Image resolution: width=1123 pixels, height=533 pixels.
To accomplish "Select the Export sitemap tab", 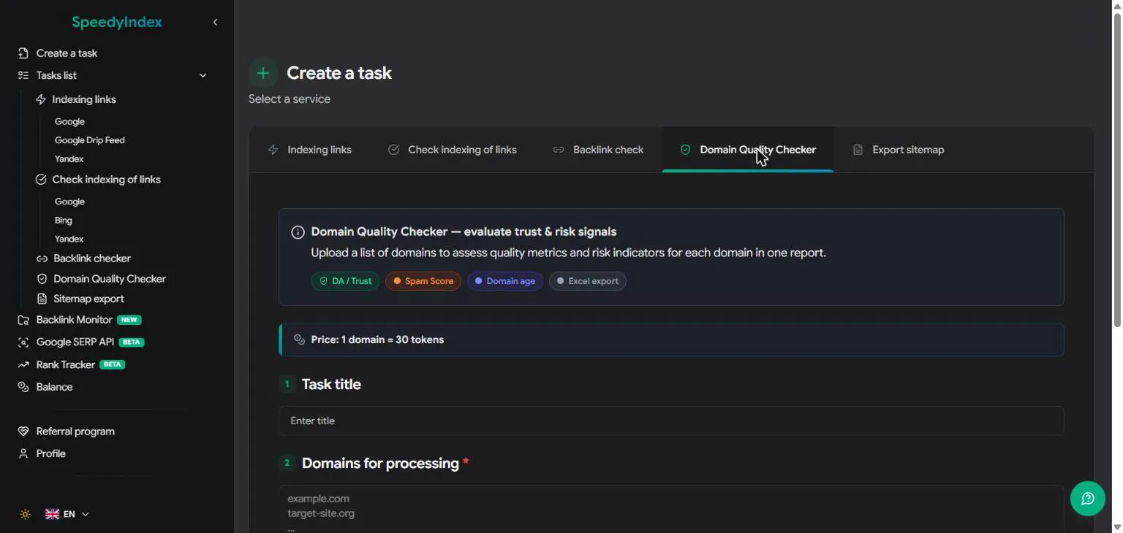I will (899, 150).
